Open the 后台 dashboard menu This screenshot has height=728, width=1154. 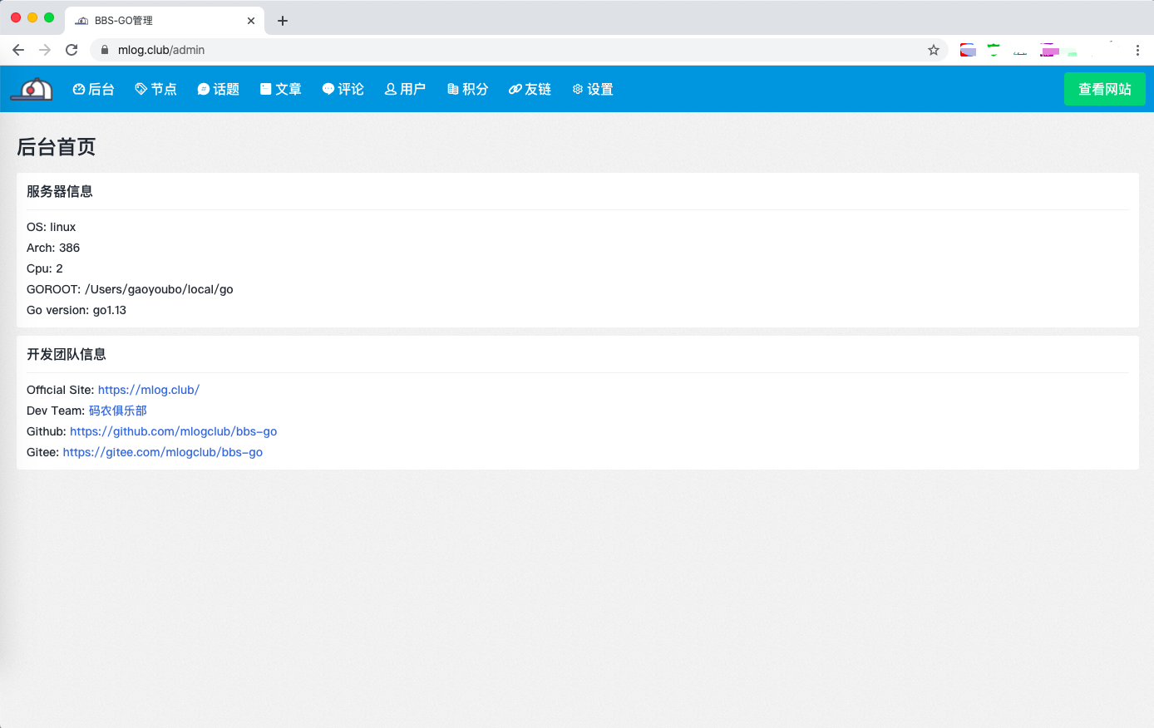[94, 89]
